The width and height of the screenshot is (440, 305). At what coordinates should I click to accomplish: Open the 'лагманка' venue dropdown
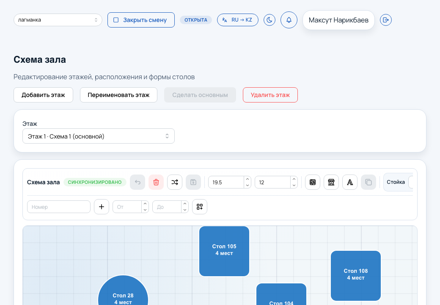[58, 20]
